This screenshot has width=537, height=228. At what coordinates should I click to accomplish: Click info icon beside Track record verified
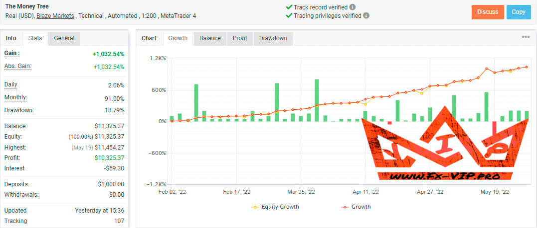(x=353, y=7)
